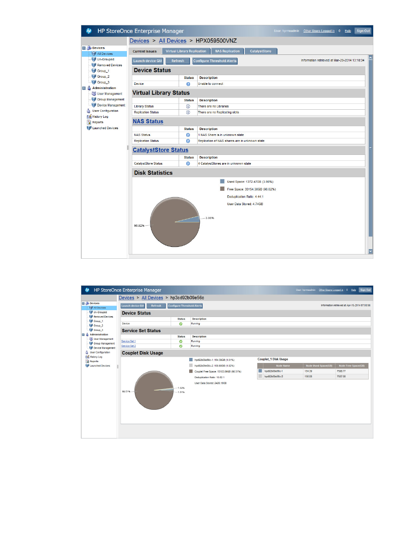Click the Group_1 icon in the top window tree
This screenshot has width=402, height=536.
click(94, 71)
